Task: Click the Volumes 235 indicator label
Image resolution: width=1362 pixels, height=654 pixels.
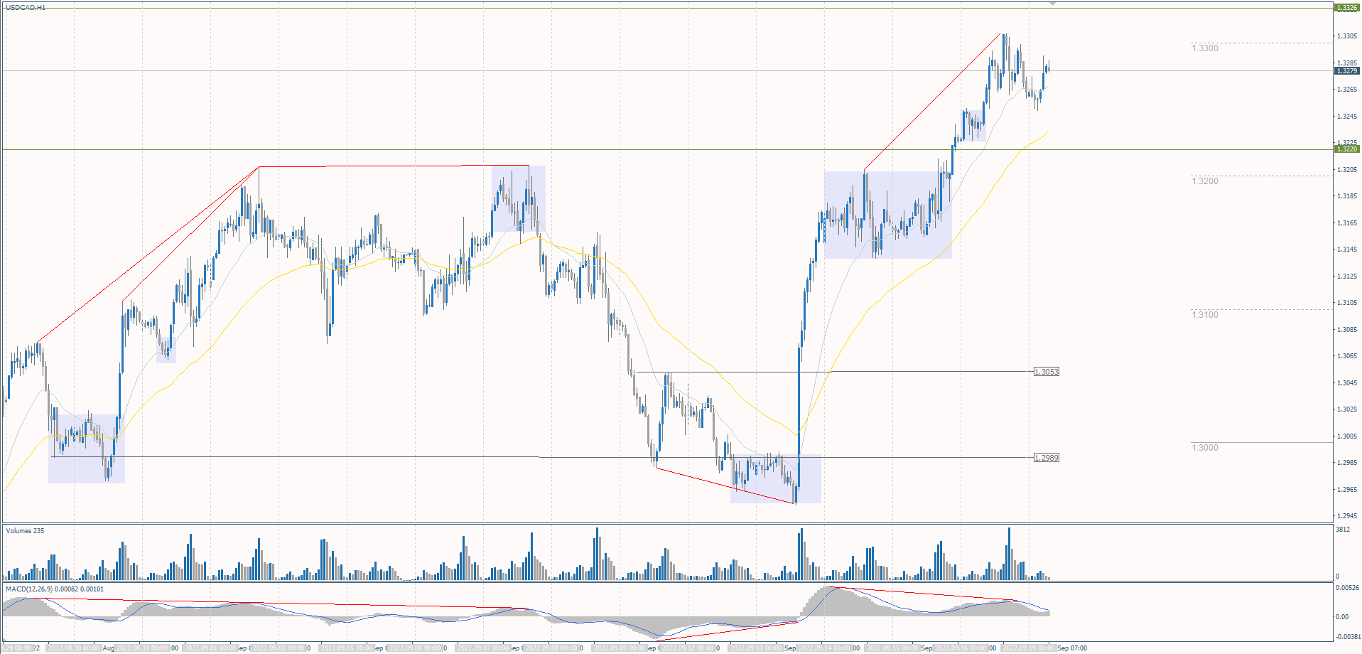Action: click(x=25, y=531)
